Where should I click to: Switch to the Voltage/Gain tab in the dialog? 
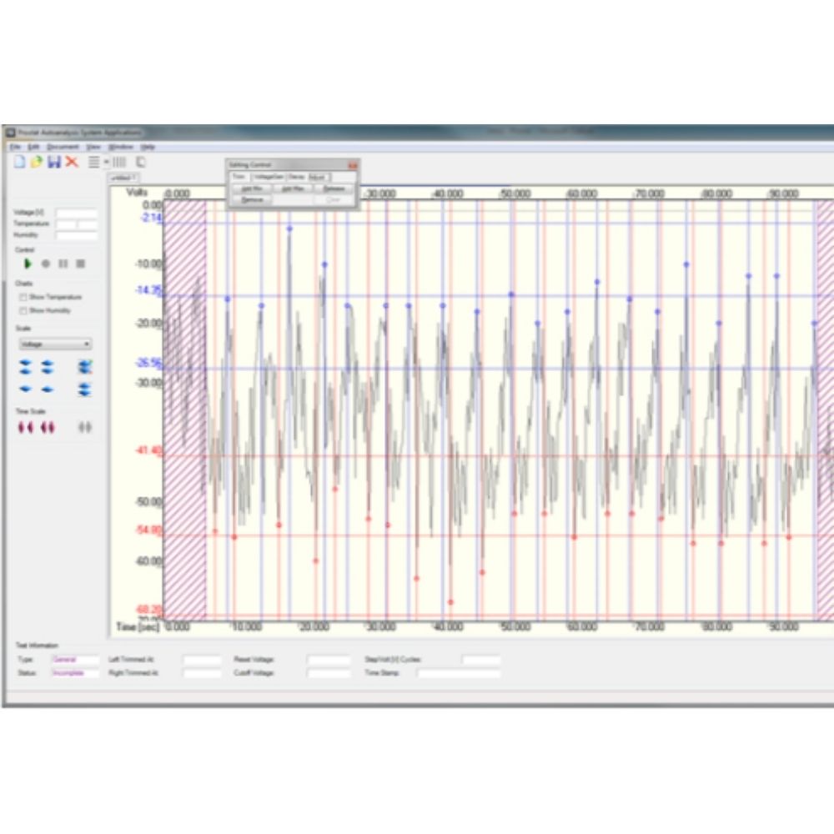(268, 177)
